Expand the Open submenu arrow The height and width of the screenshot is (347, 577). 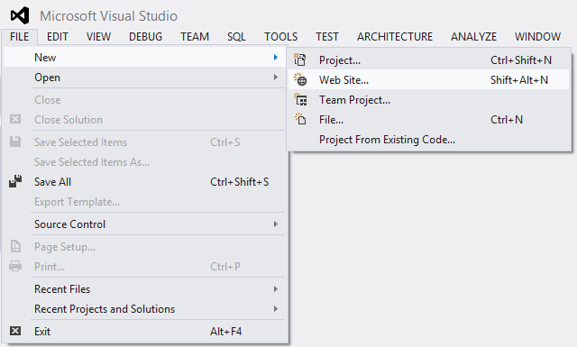[276, 78]
